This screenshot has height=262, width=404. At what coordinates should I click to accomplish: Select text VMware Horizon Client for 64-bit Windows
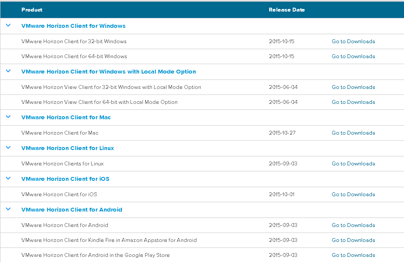[x=74, y=56]
